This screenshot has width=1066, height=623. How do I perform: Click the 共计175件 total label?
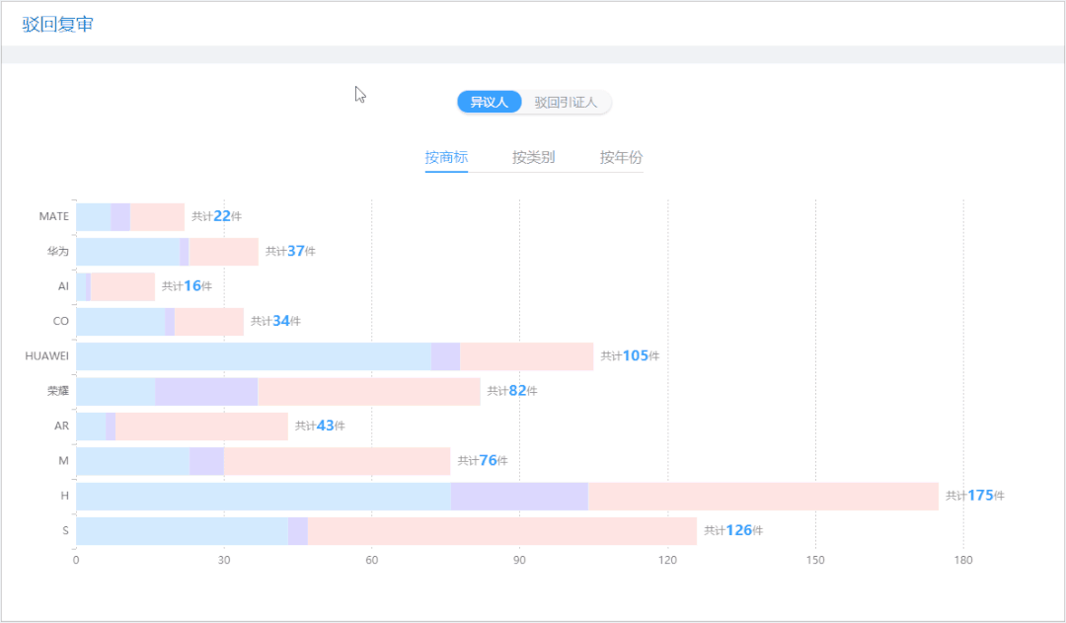[x=975, y=496]
